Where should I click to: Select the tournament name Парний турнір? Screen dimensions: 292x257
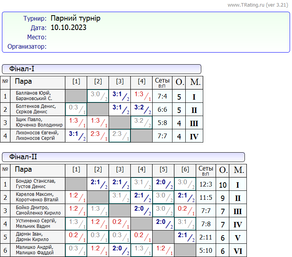(x=76, y=18)
